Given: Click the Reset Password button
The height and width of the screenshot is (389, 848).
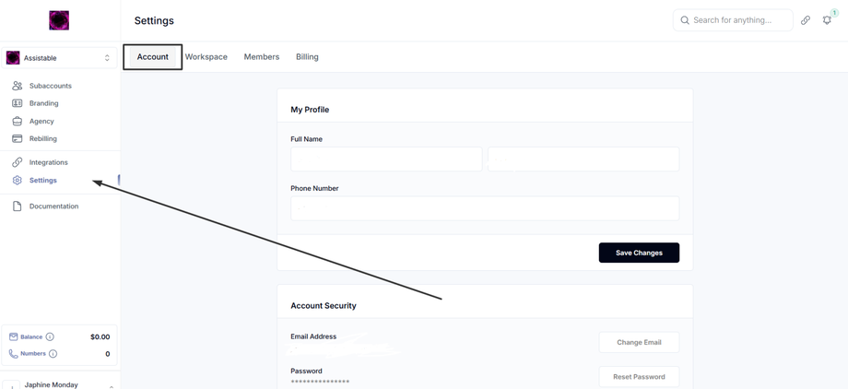Looking at the screenshot, I should (639, 376).
